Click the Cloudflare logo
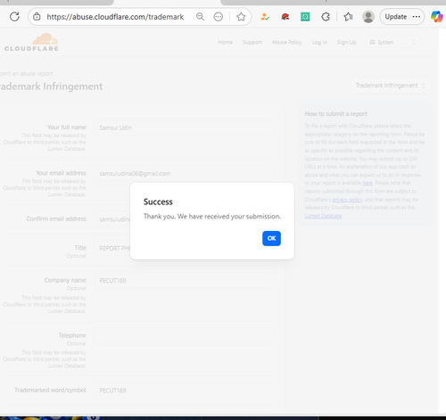 pyautogui.click(x=31, y=43)
